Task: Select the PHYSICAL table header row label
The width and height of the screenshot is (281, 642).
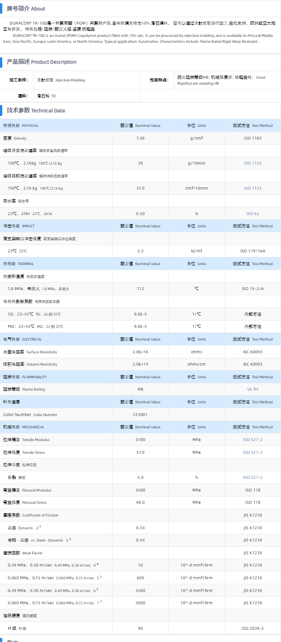Action: click(x=21, y=125)
